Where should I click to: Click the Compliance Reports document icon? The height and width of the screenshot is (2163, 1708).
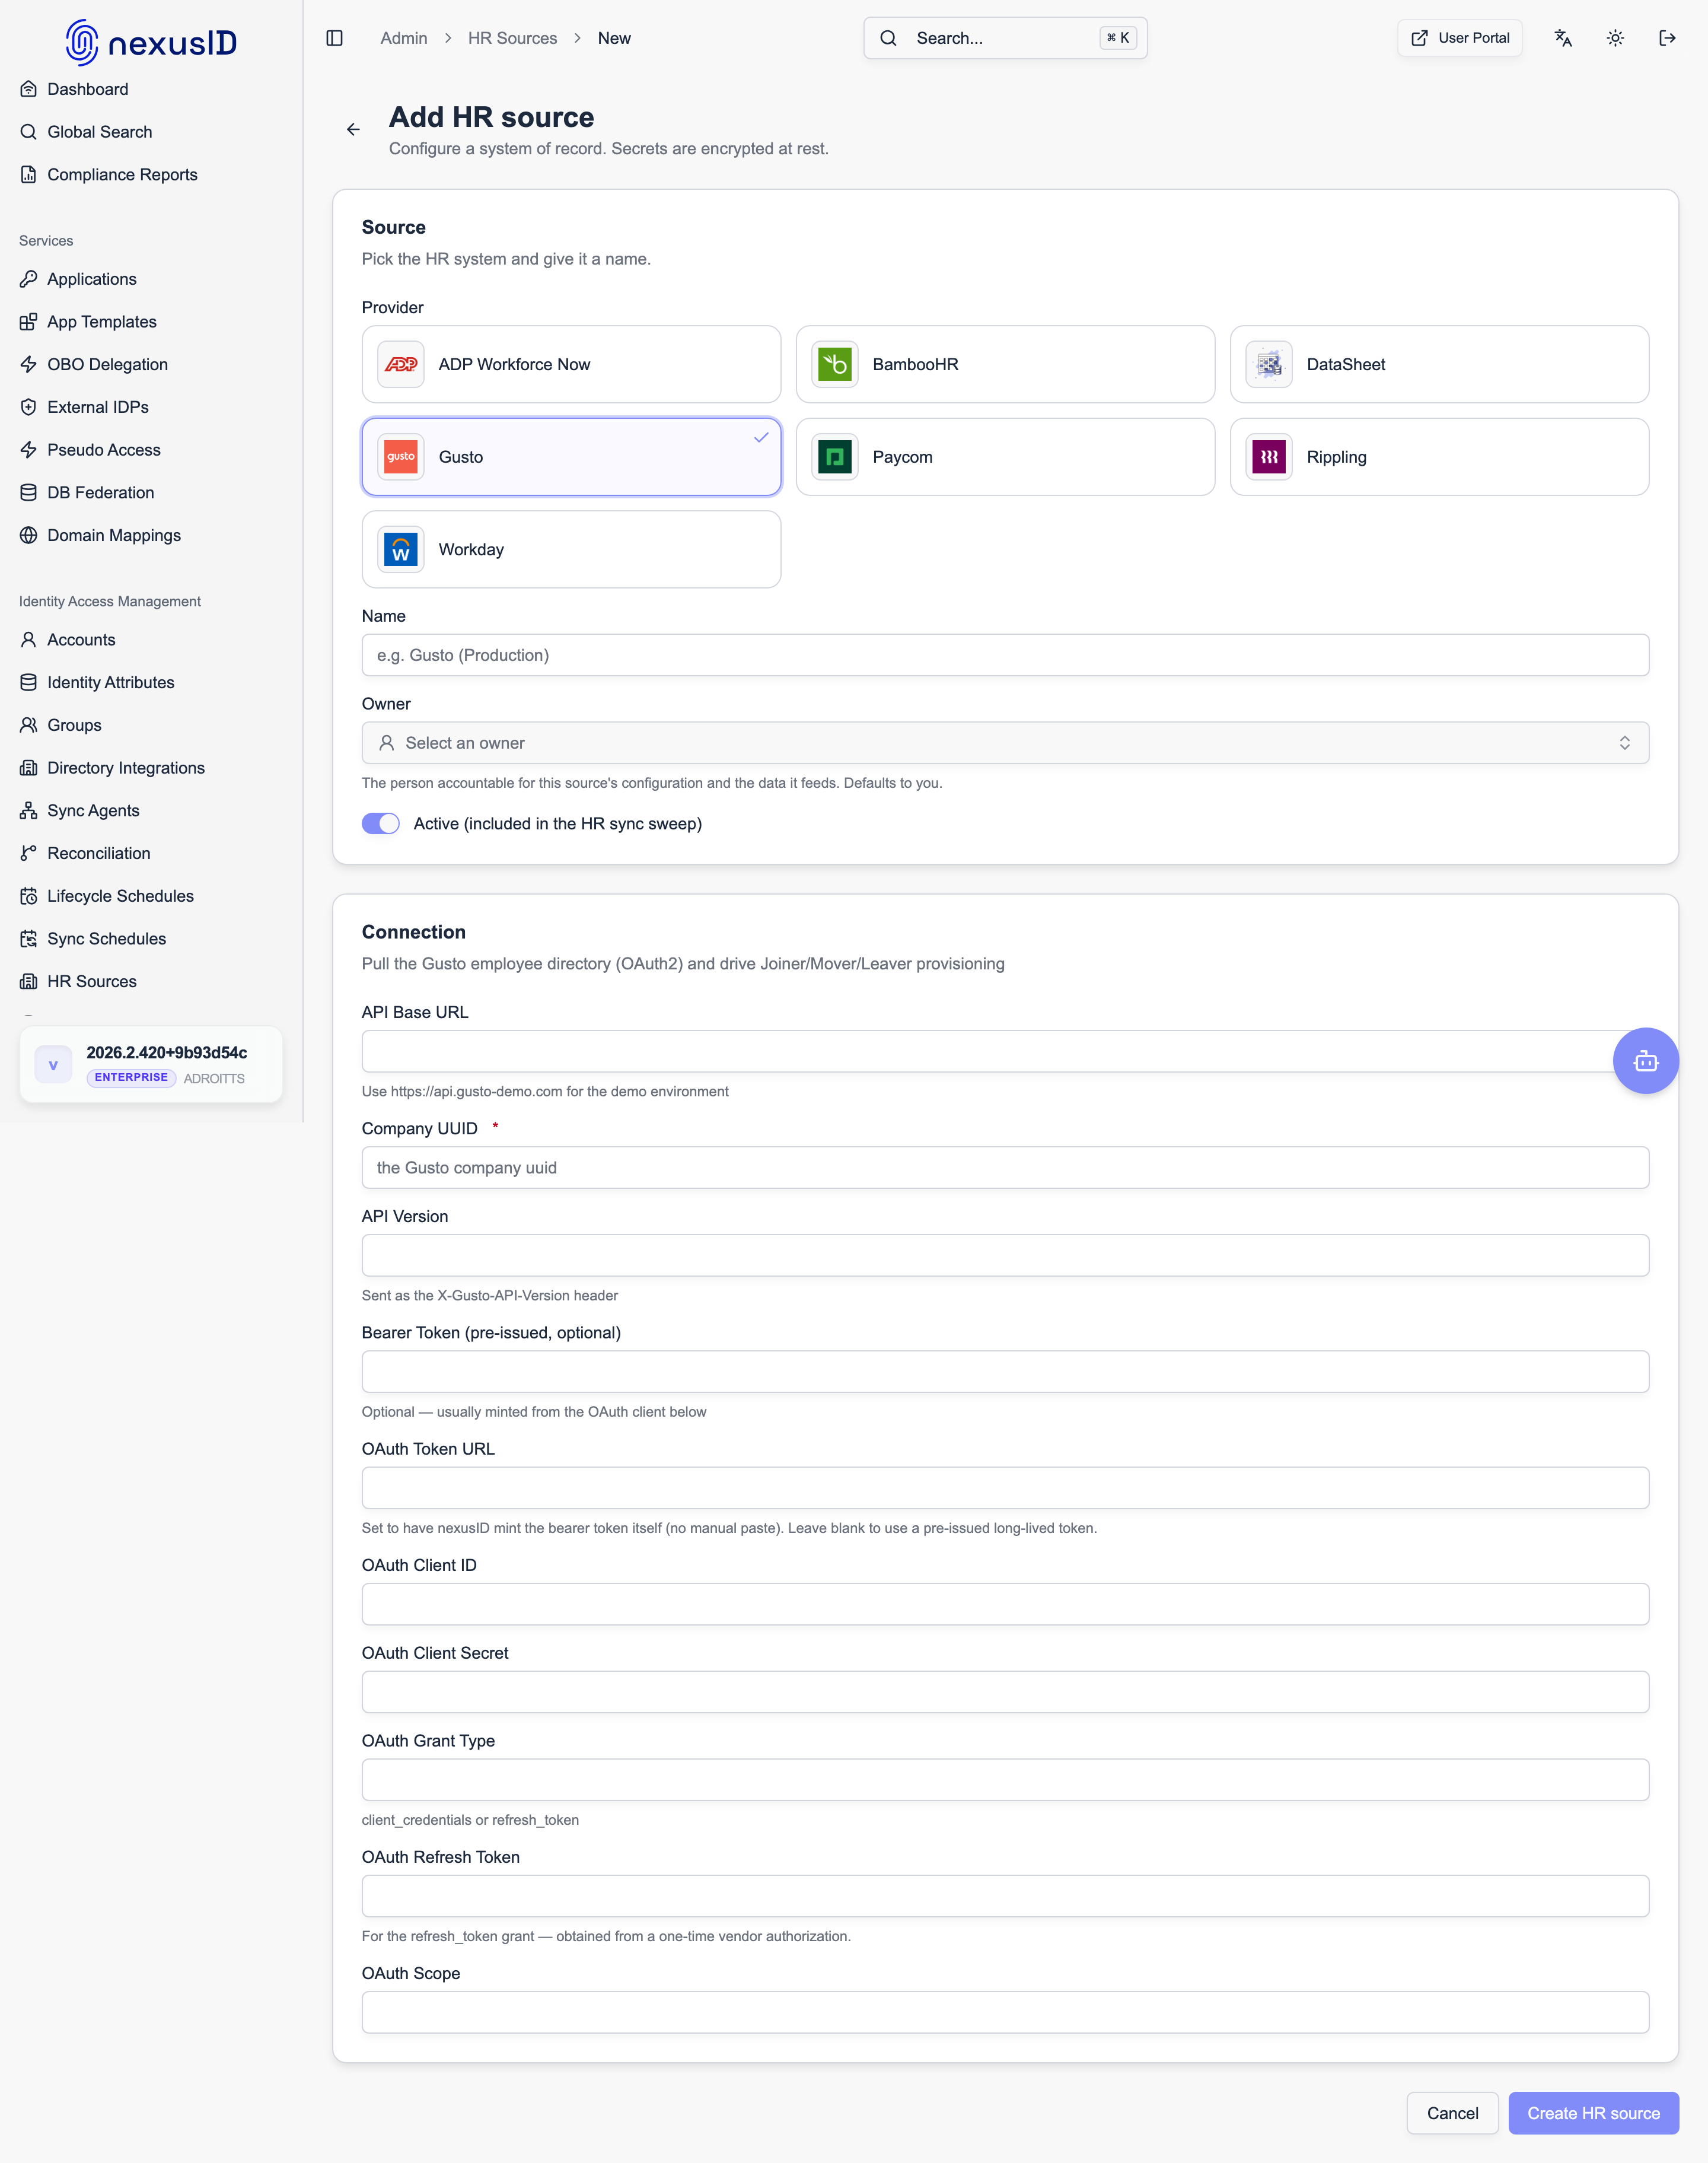pyautogui.click(x=29, y=174)
